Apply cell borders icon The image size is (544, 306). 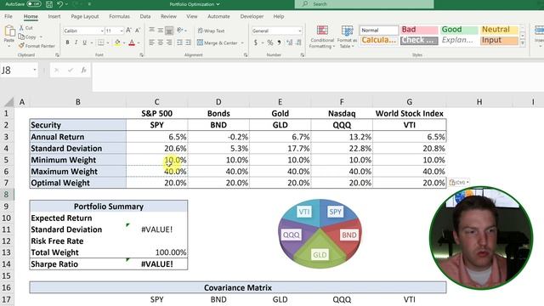pyautogui.click(x=100, y=42)
